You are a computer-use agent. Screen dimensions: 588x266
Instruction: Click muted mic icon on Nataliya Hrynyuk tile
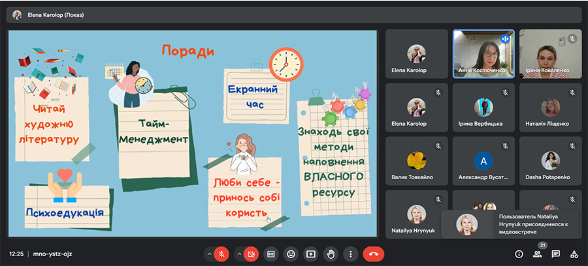[438, 199]
